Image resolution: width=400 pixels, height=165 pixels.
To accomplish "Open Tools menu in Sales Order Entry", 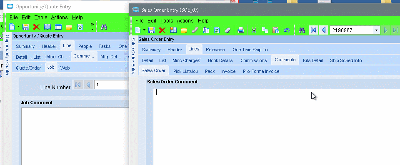I will (167, 21).
